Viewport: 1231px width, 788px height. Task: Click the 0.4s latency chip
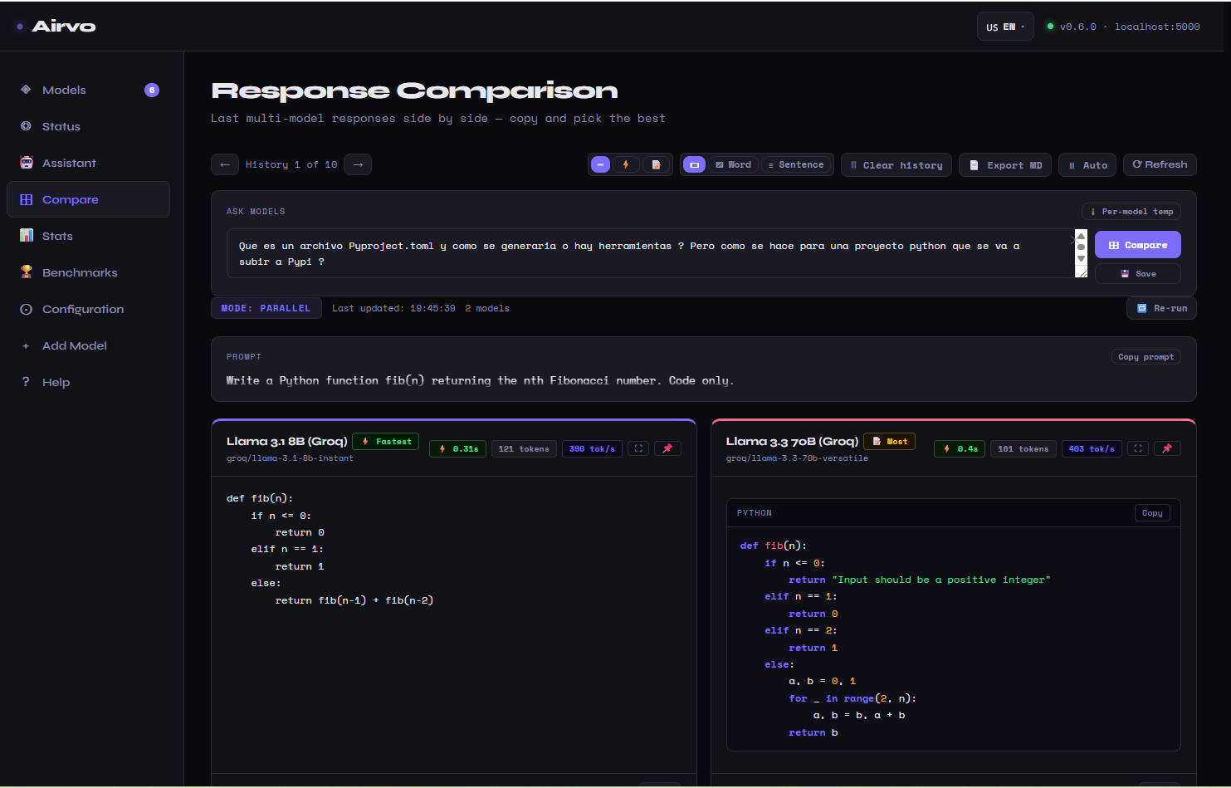pos(960,448)
